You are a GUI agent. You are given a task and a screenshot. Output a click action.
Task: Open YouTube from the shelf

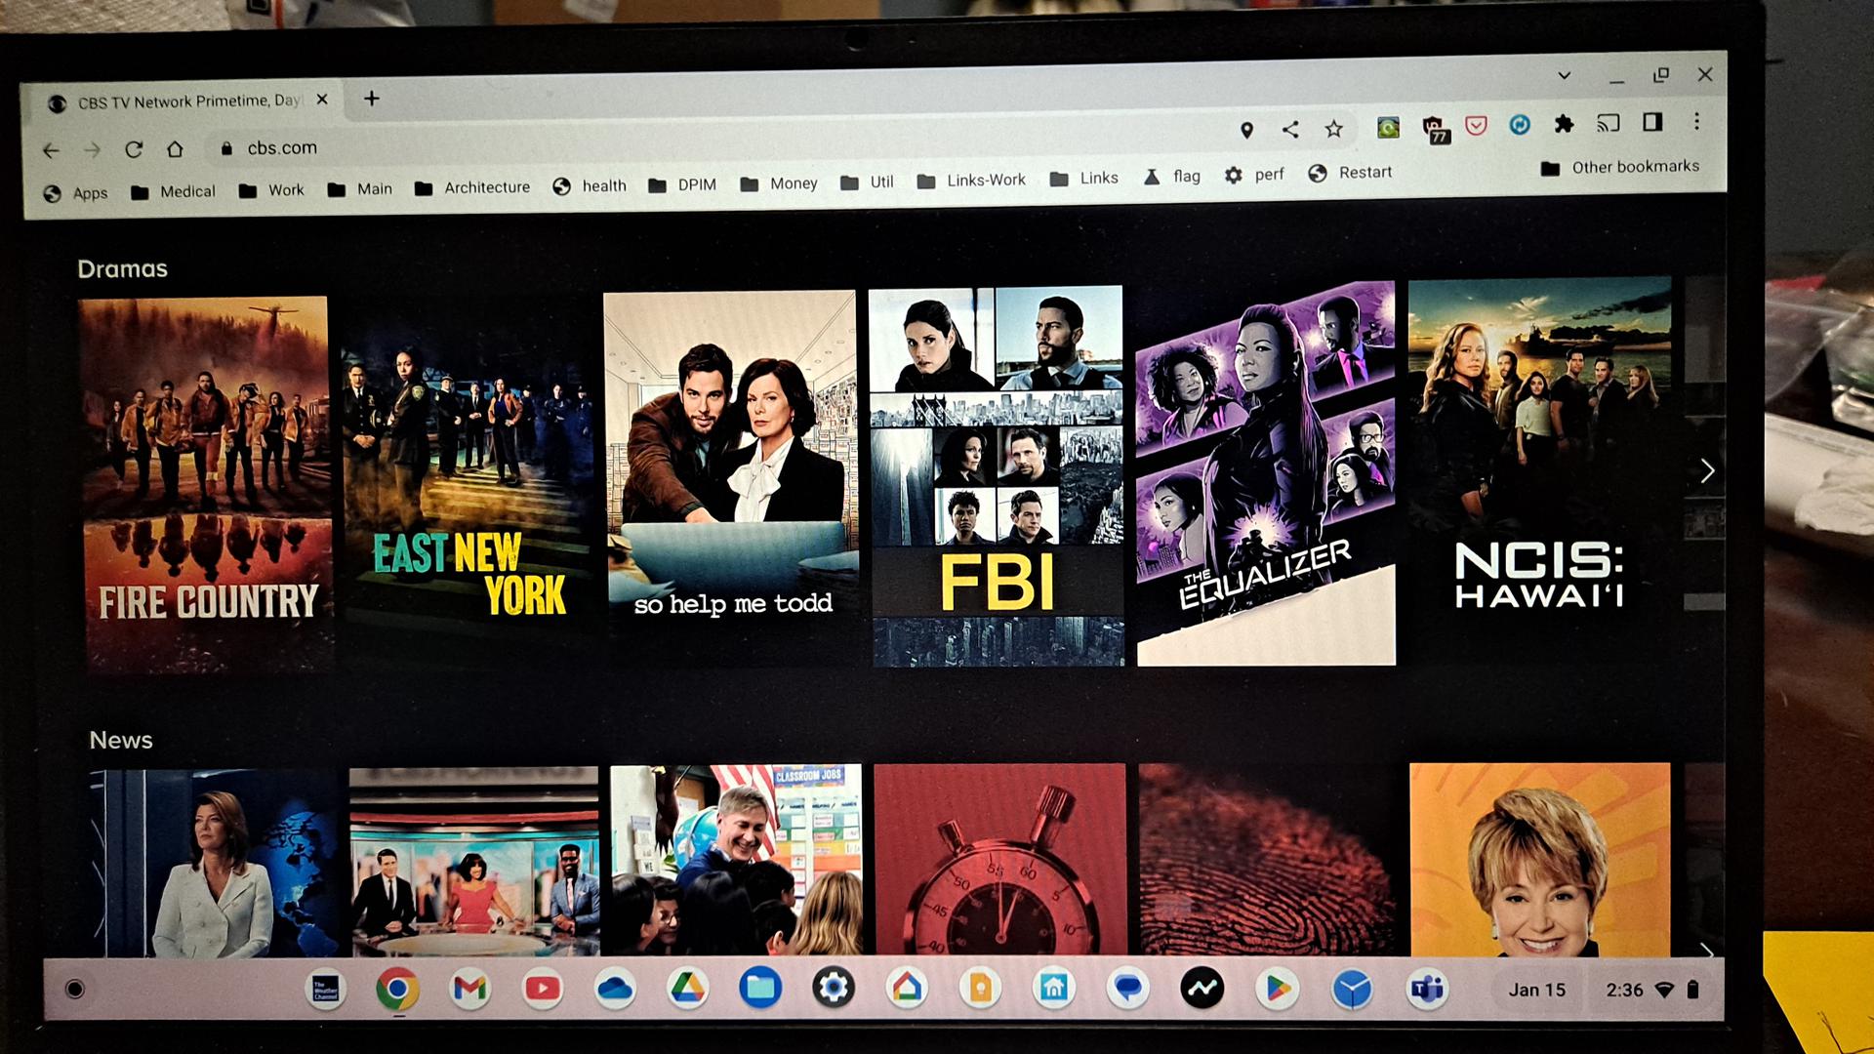pyautogui.click(x=544, y=988)
